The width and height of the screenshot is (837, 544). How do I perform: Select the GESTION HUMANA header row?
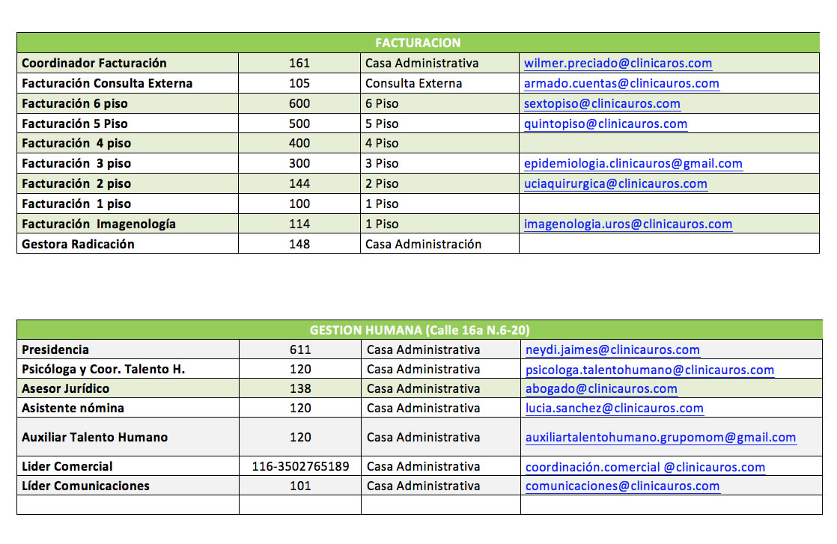[x=419, y=330]
